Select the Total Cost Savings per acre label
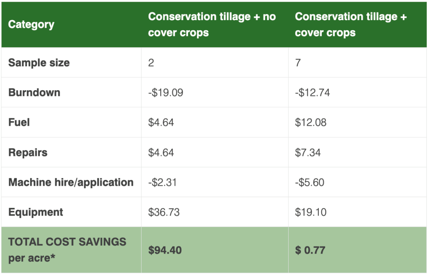 (x=67, y=250)
